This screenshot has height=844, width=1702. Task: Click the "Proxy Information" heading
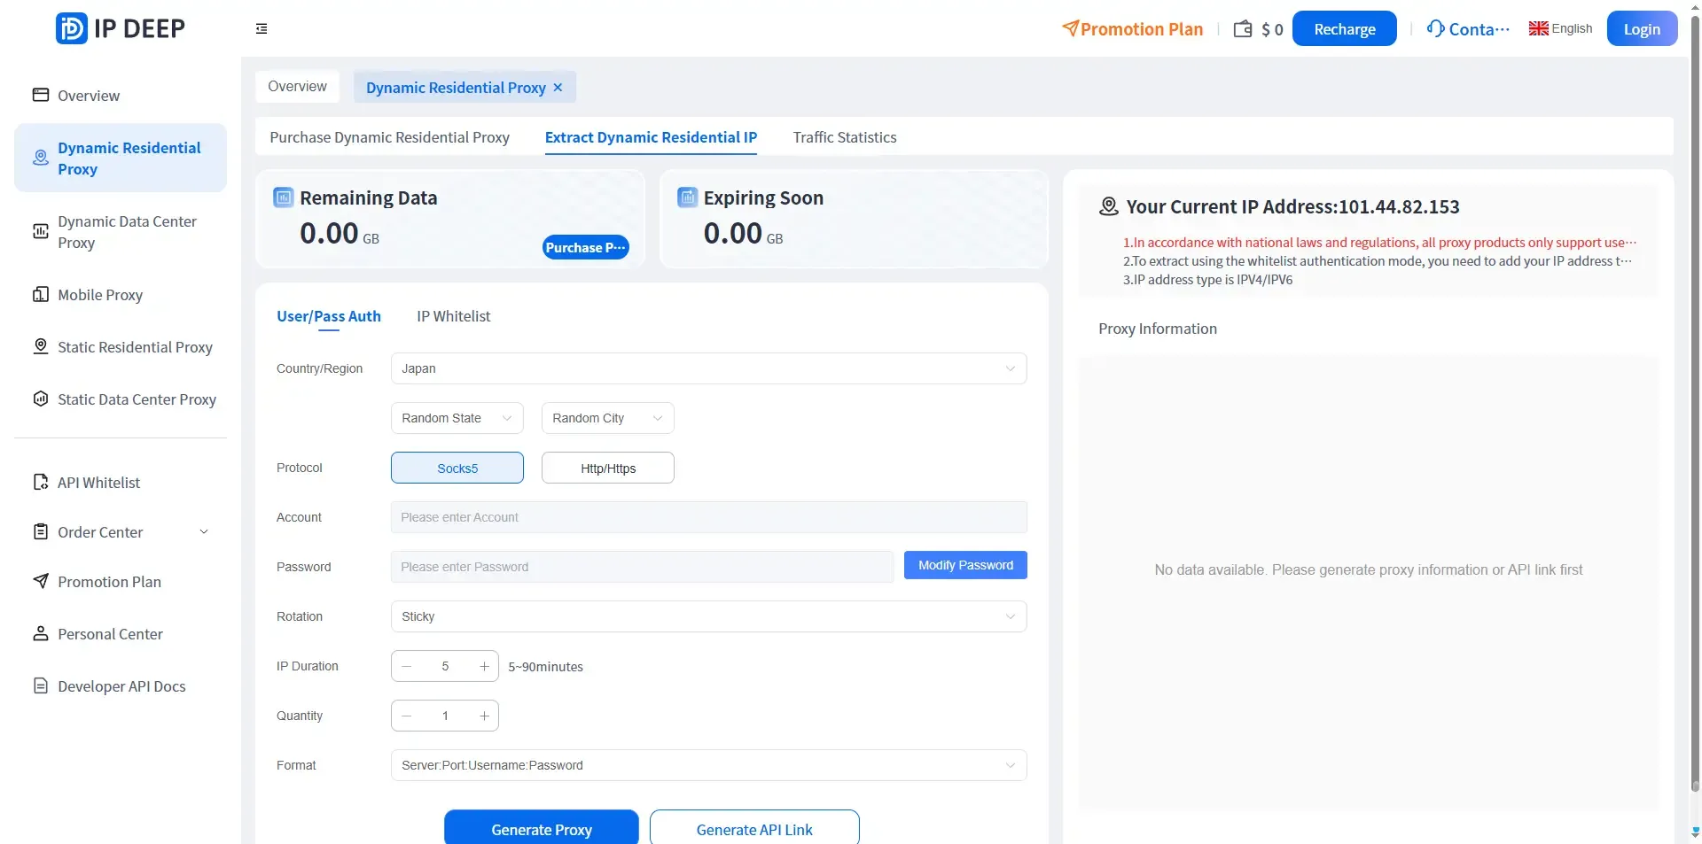(1158, 329)
